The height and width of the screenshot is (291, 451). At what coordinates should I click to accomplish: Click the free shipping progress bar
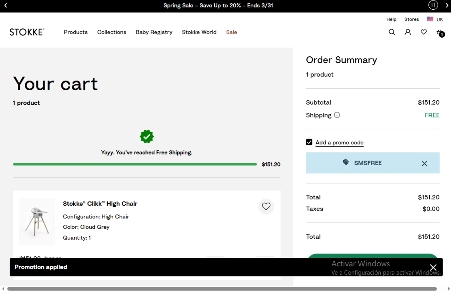coord(135,164)
